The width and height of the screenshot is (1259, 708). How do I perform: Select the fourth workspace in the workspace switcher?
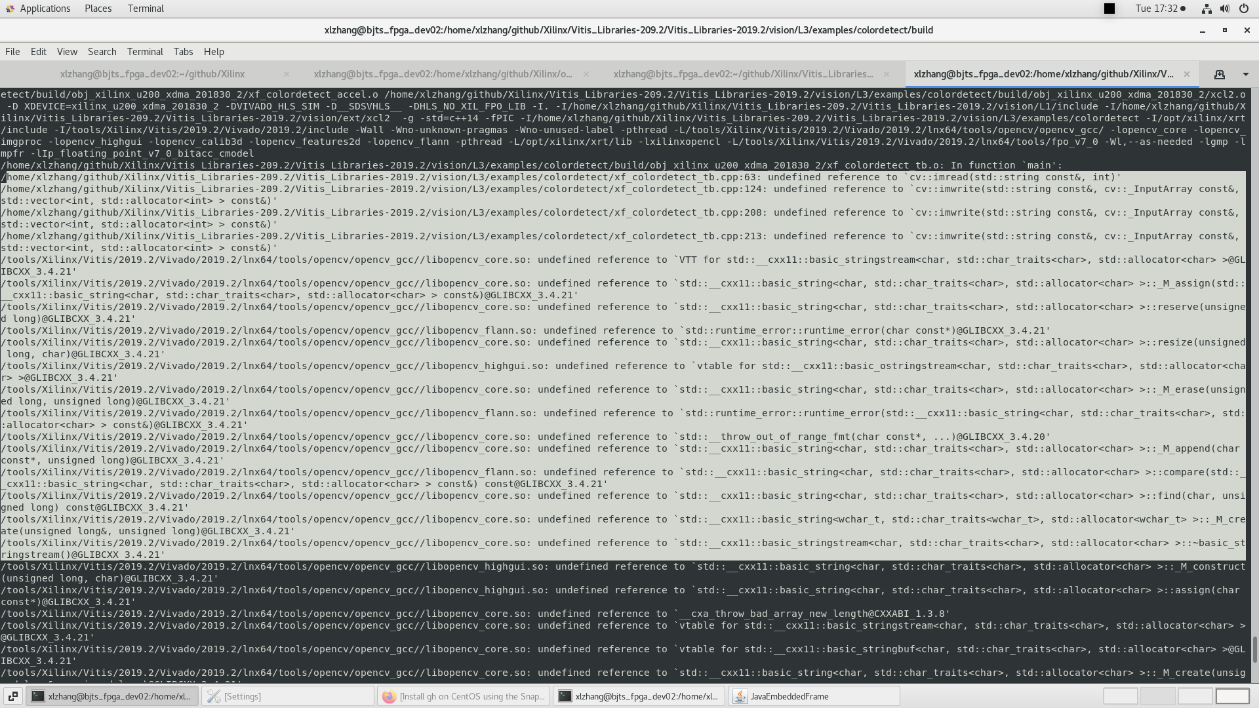pyautogui.click(x=1233, y=696)
